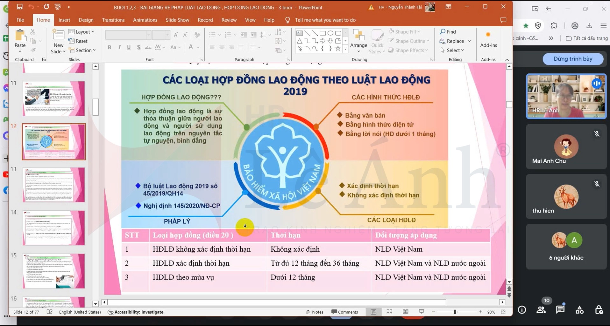The height and width of the screenshot is (326, 610).
Task: Open the Section dropdown
Action: tap(82, 50)
